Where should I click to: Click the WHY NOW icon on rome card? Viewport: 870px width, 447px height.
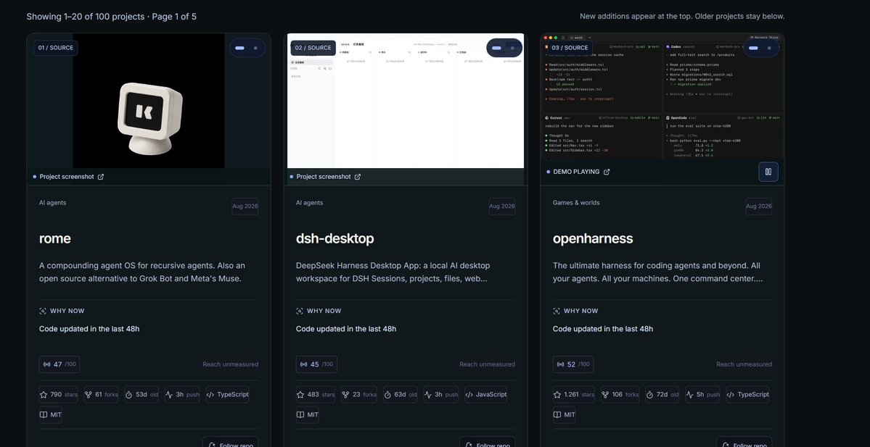click(43, 311)
